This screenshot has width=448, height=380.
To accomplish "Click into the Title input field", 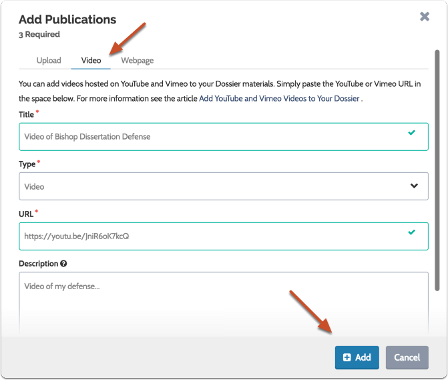I will coord(224,136).
